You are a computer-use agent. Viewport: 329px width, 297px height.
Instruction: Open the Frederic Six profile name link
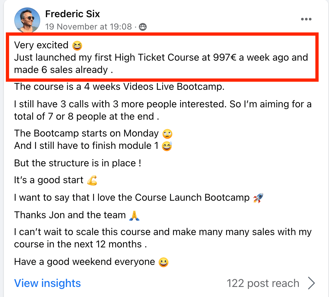(x=72, y=14)
